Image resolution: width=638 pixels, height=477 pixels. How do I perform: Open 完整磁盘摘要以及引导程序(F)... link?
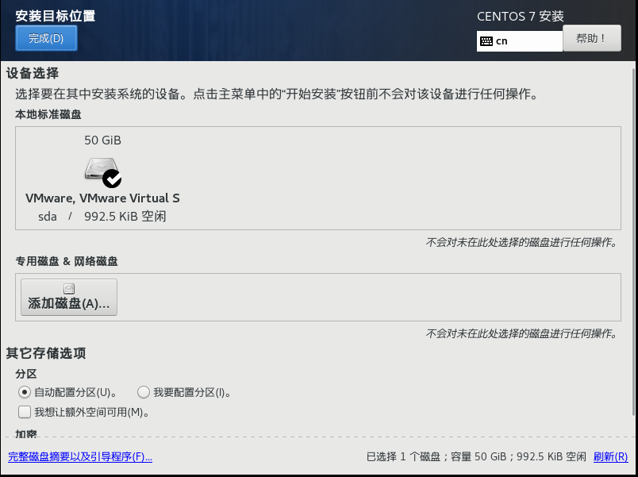click(80, 456)
